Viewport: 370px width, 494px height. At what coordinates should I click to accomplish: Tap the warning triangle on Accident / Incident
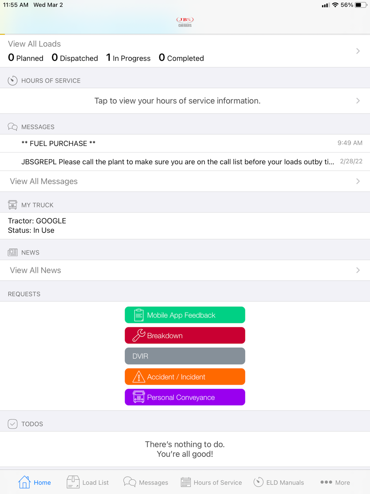(139, 377)
